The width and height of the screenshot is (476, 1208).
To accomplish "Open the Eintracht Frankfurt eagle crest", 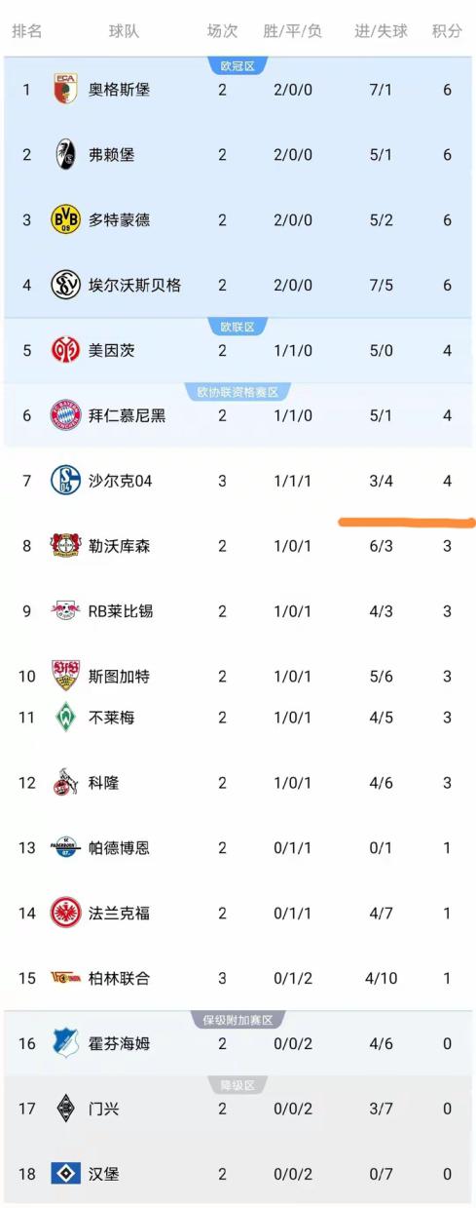I will (66, 914).
